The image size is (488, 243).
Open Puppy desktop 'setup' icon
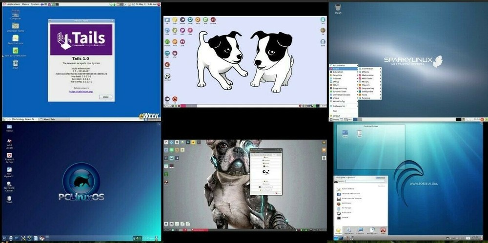(198, 20)
